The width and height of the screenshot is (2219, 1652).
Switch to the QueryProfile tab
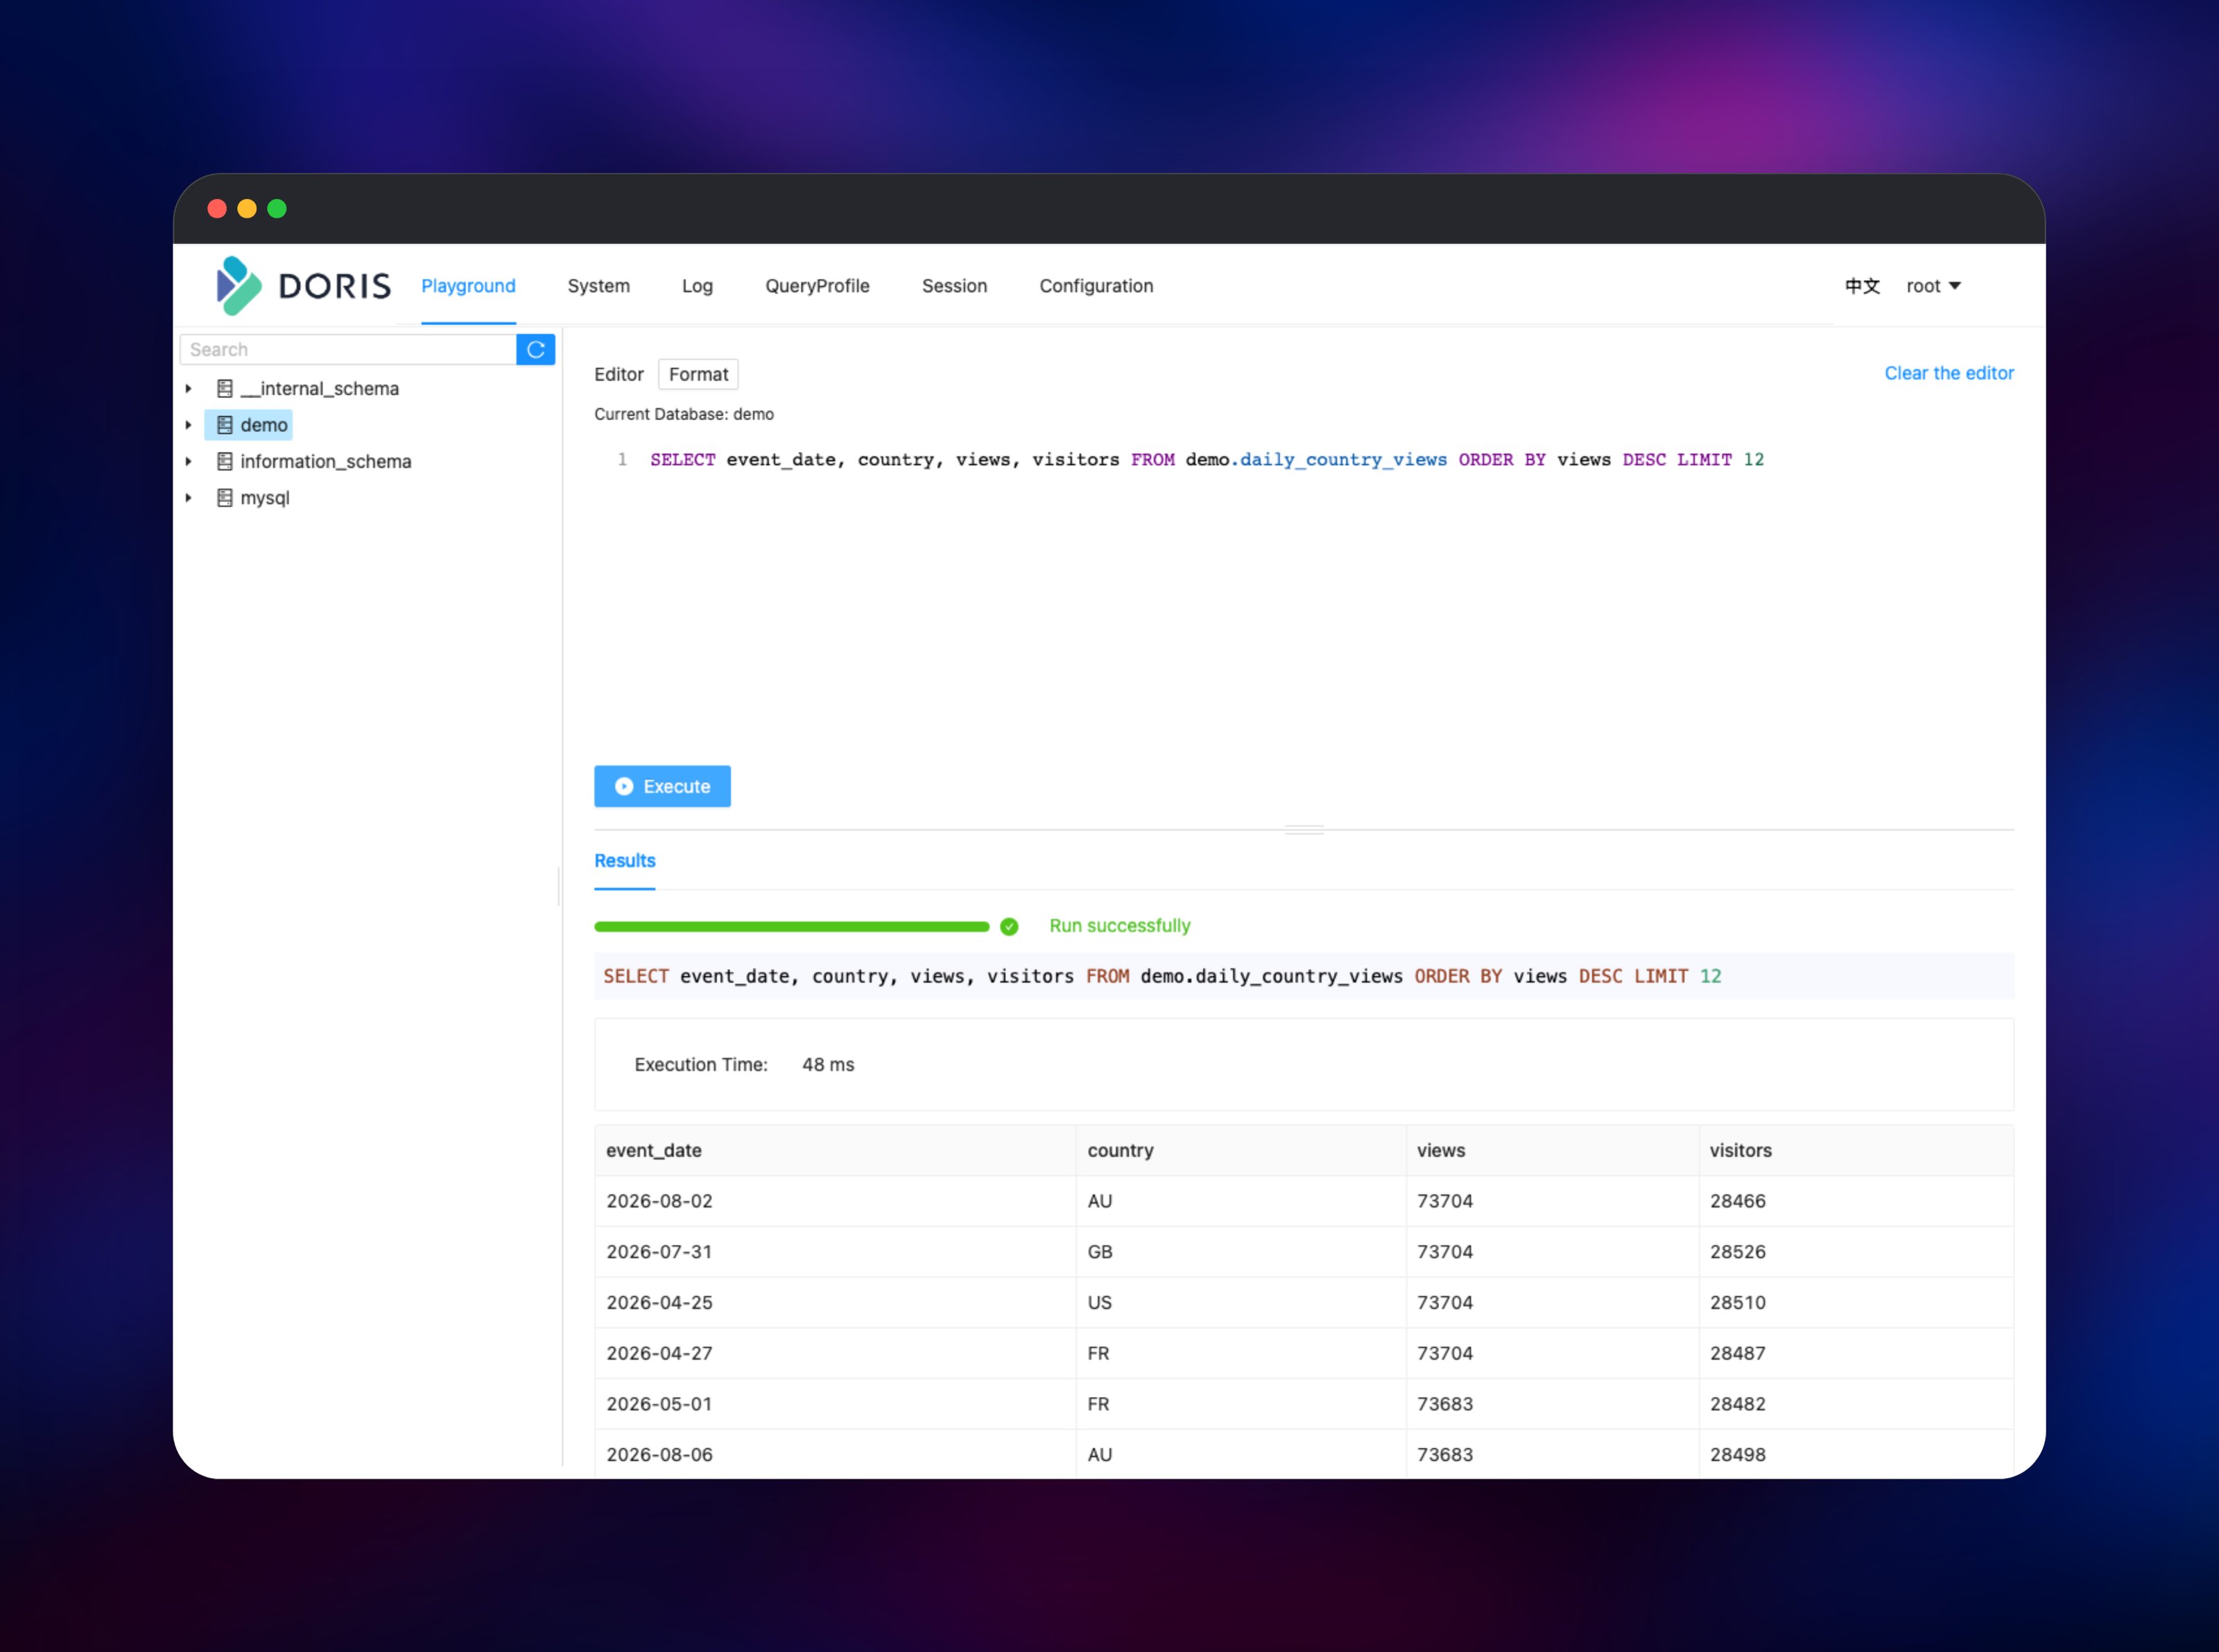point(817,286)
